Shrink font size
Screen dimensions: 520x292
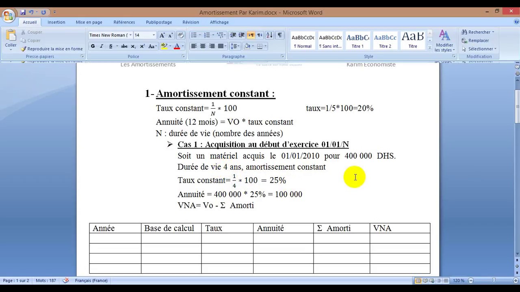(171, 35)
